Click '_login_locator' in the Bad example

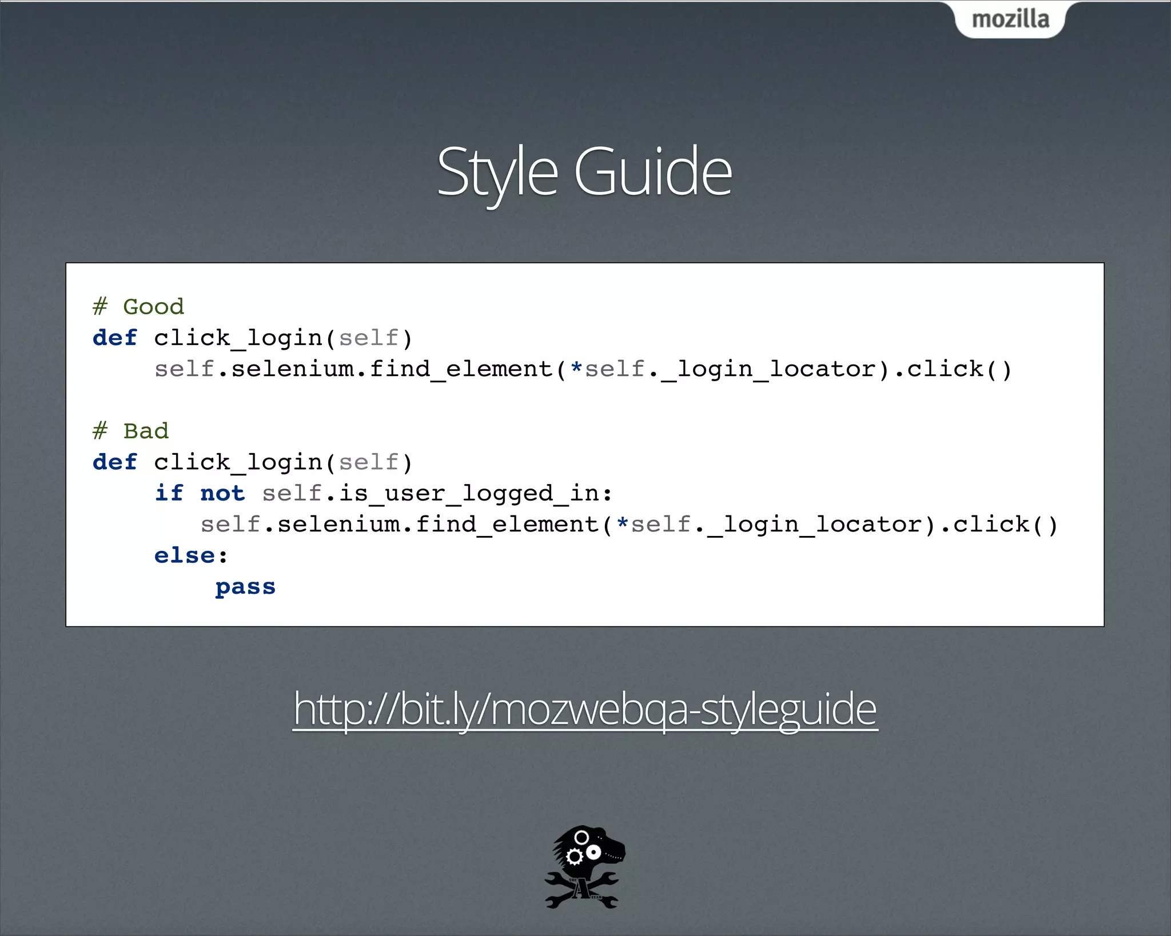(x=814, y=524)
